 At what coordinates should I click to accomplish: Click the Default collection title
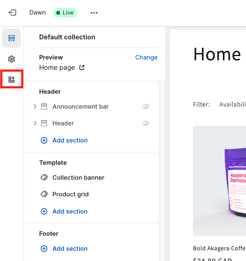[x=67, y=37]
